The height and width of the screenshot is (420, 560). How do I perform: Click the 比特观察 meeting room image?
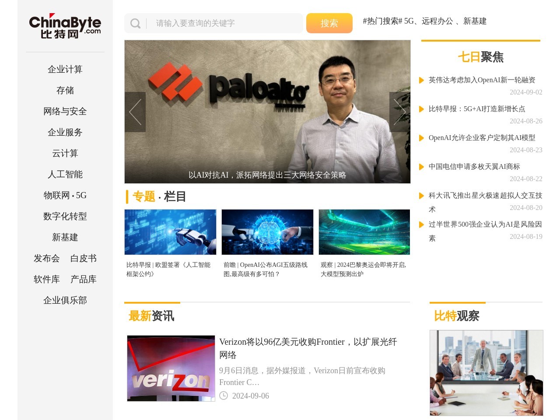point(486,373)
